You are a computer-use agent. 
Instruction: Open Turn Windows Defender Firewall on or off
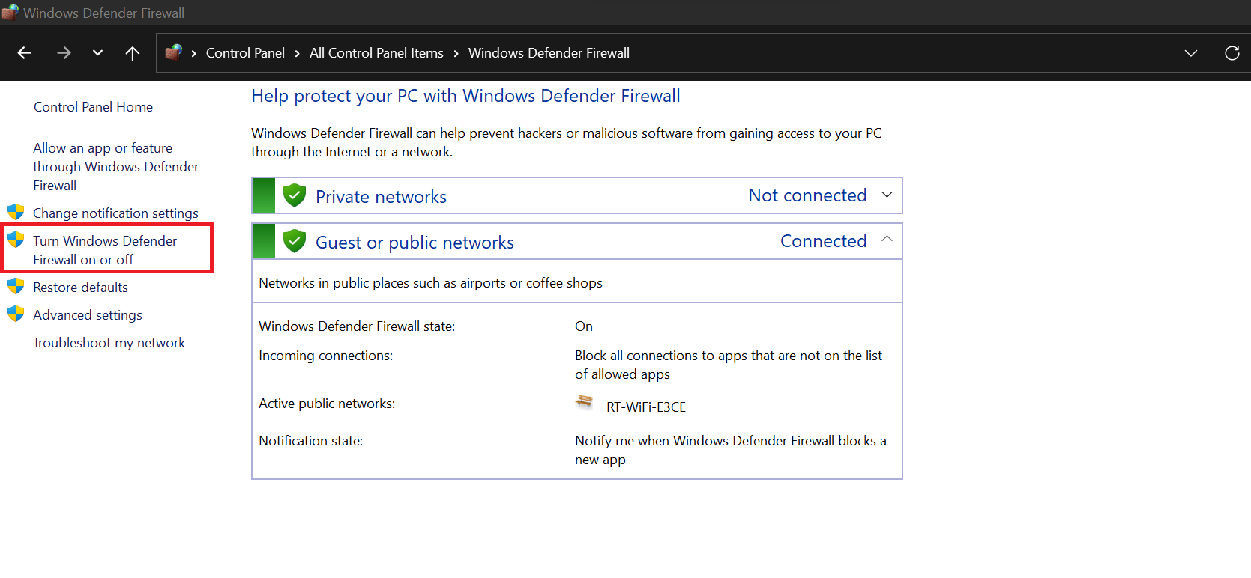105,250
